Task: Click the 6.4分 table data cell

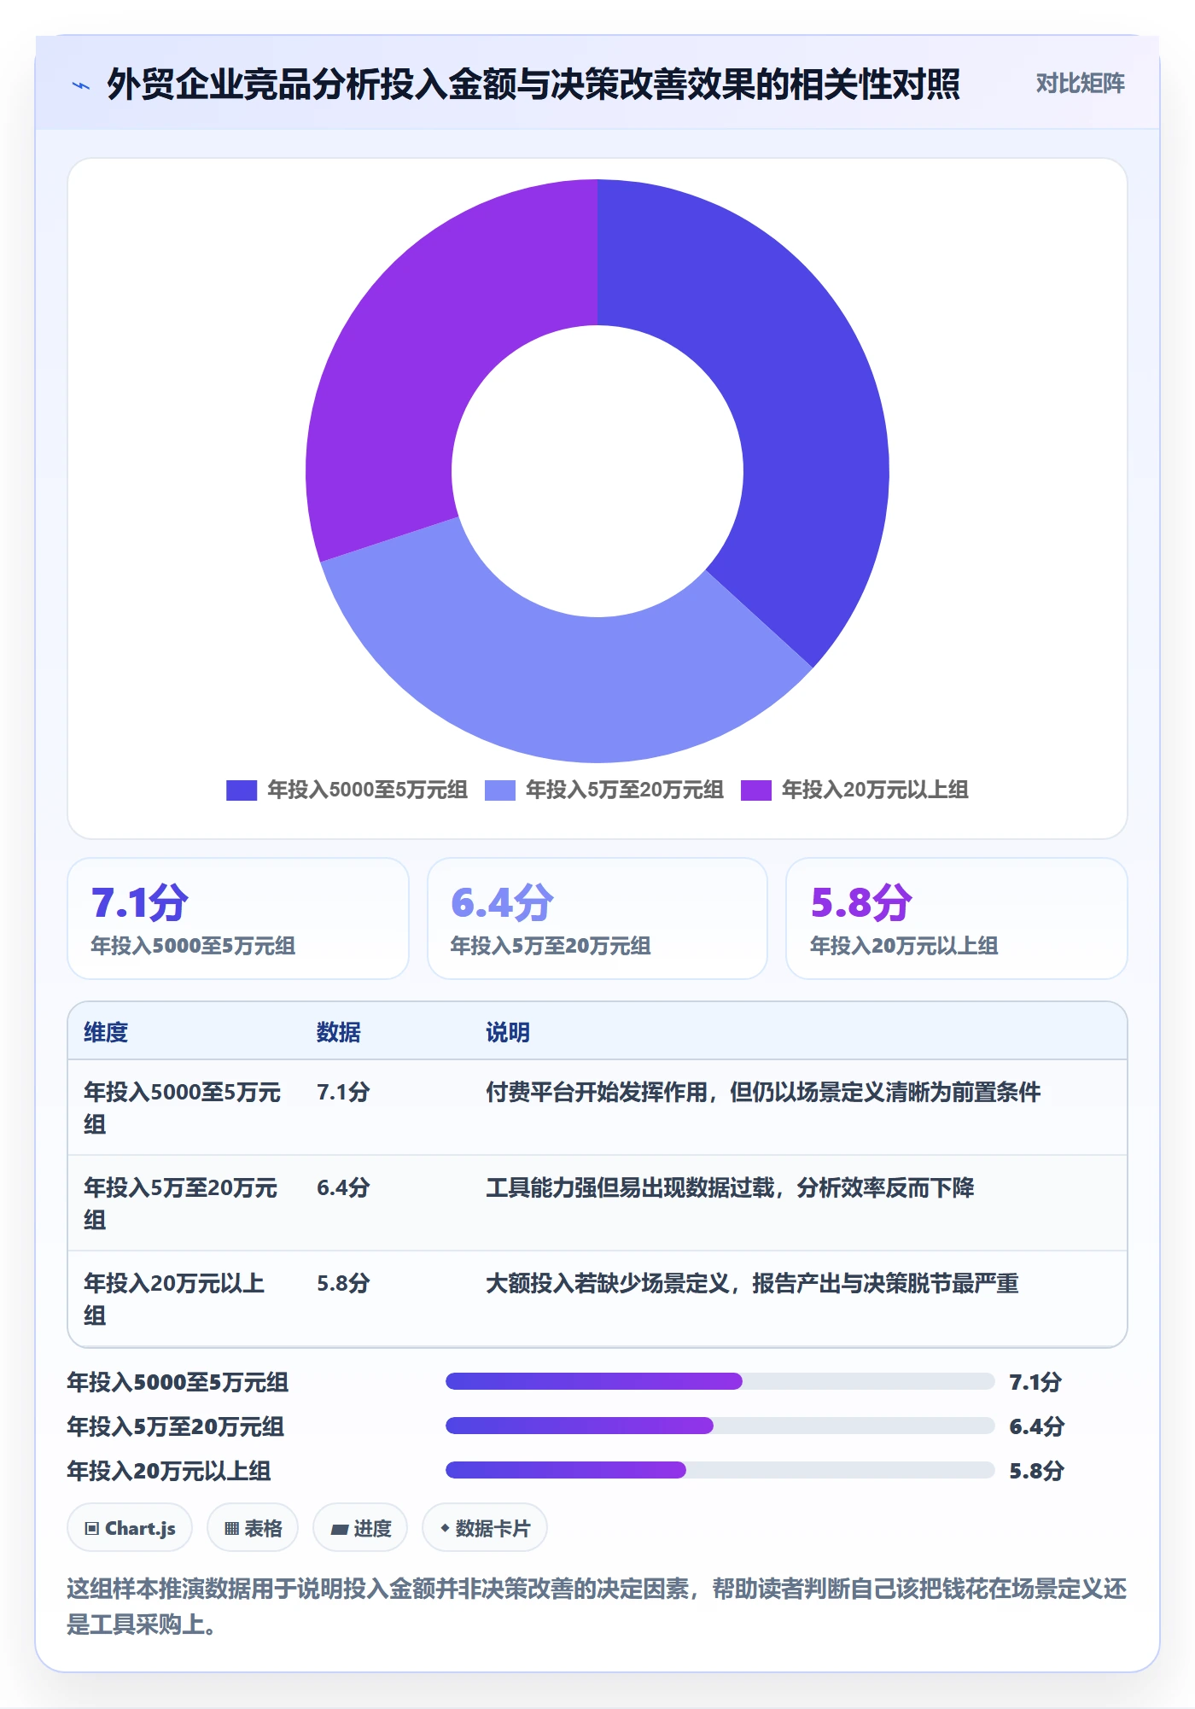Action: pos(343,1188)
